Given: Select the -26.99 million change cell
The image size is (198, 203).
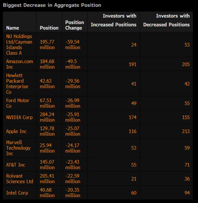Looking at the screenshot, I should point(73,103).
